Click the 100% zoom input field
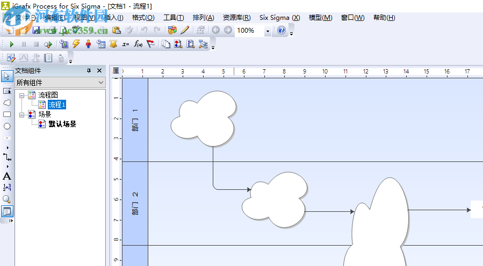This screenshot has width=483, height=266. (x=249, y=31)
